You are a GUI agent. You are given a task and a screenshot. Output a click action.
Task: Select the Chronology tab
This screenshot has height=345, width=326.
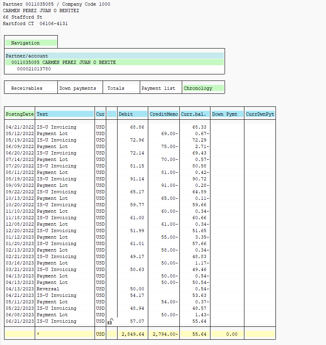coord(198,88)
